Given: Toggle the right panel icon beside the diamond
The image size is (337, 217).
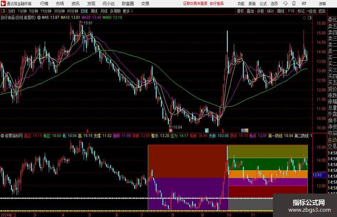Looking at the screenshot, I should point(310,18).
